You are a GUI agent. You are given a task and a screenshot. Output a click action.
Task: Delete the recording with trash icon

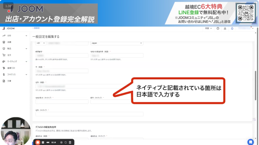tap(70, 142)
